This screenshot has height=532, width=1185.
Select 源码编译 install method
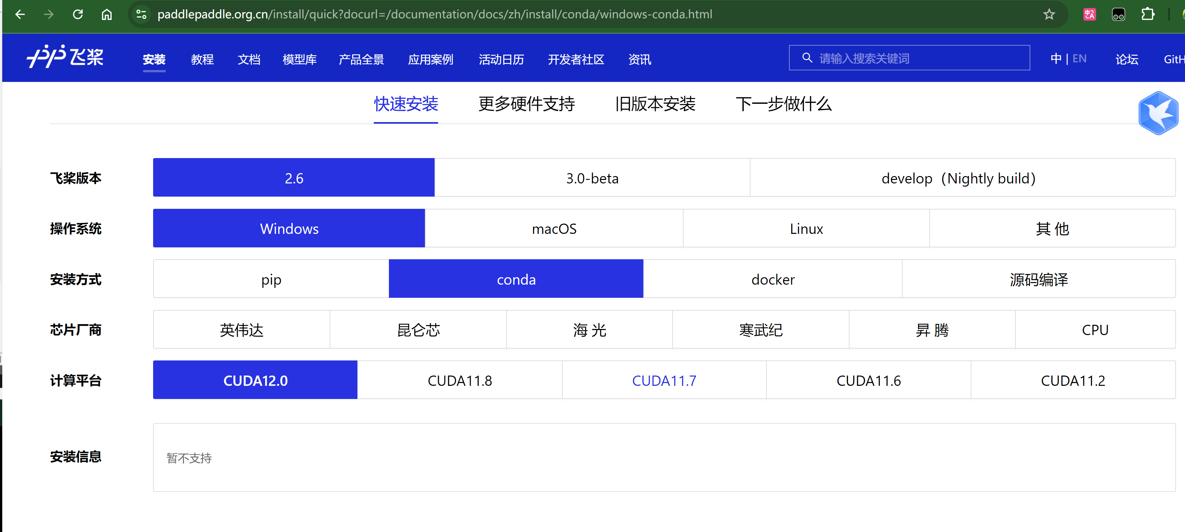[1039, 279]
